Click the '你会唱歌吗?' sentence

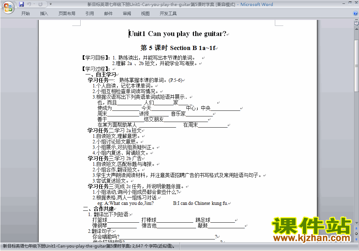(106, 237)
